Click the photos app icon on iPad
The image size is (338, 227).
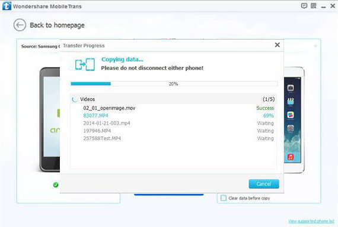click(291, 115)
